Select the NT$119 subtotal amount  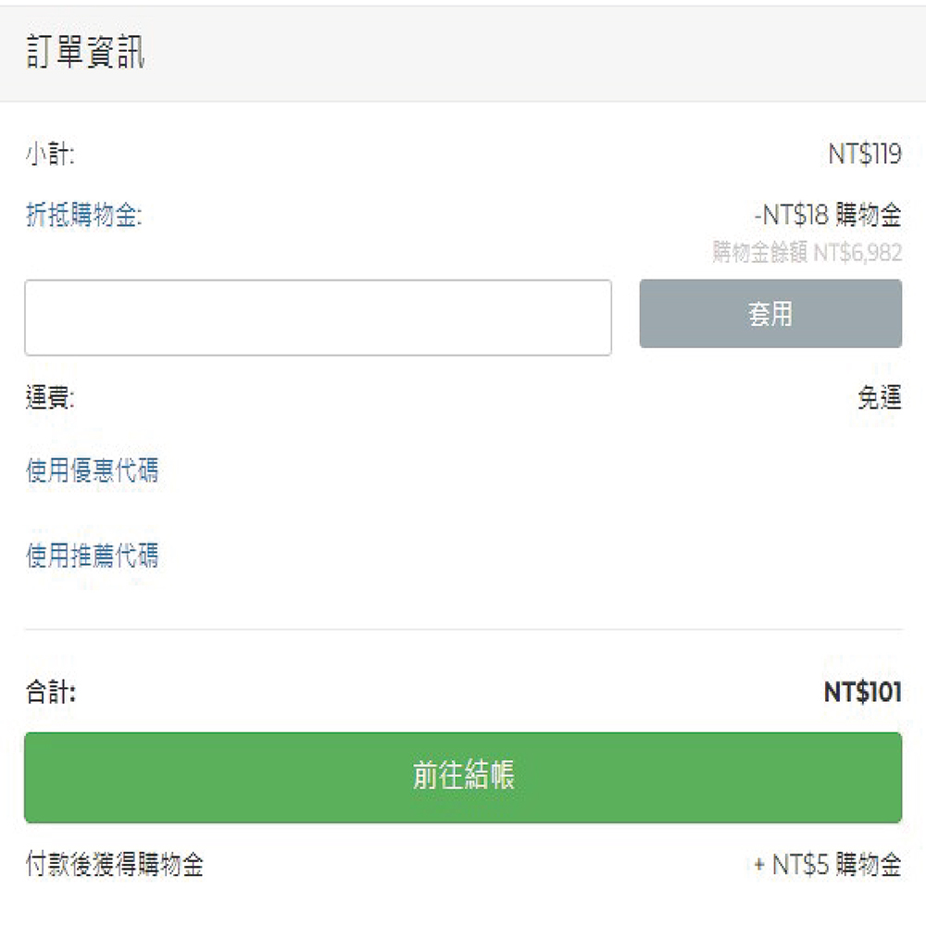pos(864,155)
